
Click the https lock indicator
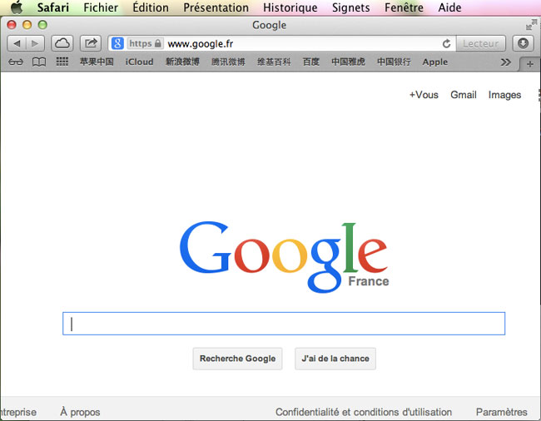145,44
